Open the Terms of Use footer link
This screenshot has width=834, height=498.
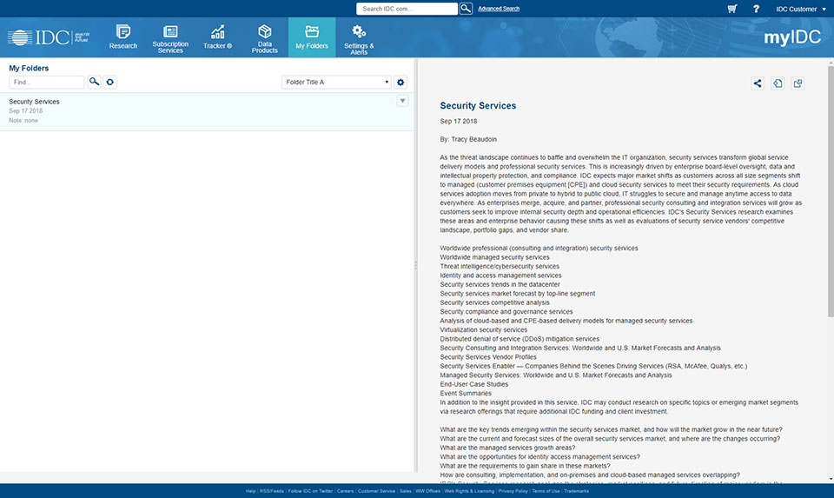[546, 491]
